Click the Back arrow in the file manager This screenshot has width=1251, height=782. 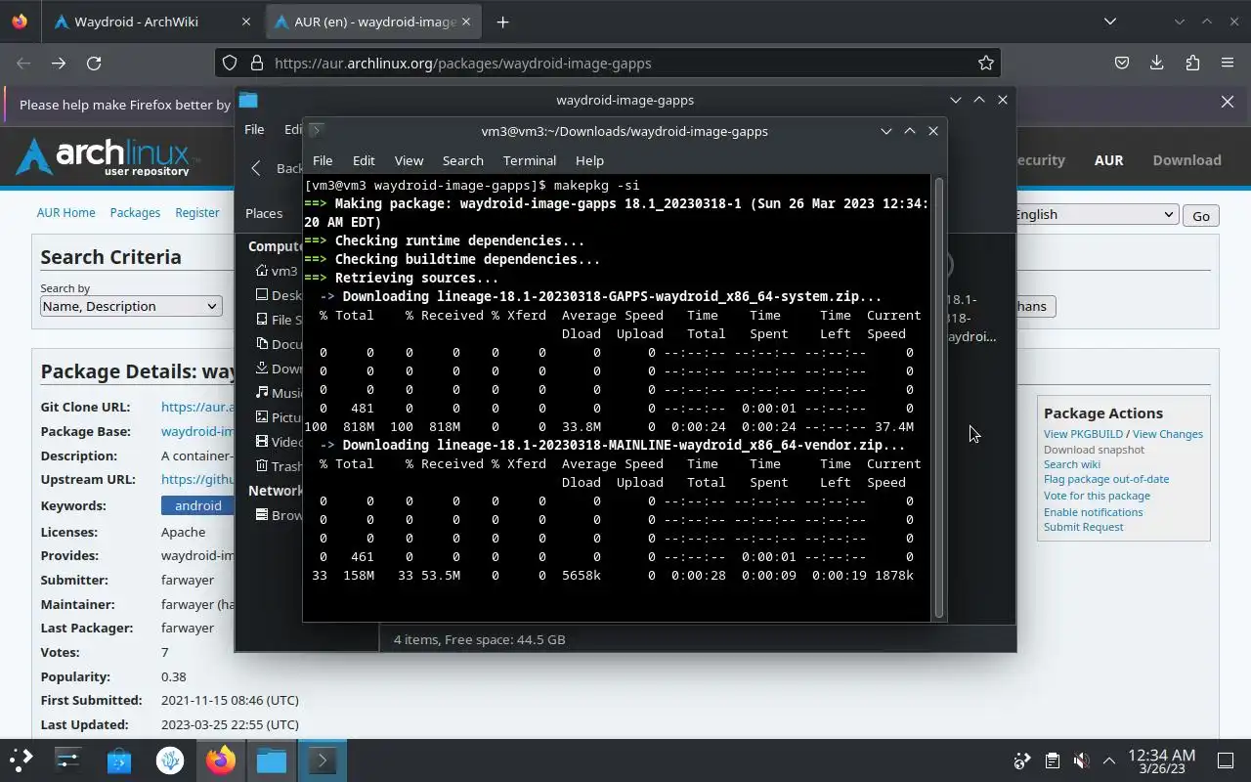click(256, 168)
